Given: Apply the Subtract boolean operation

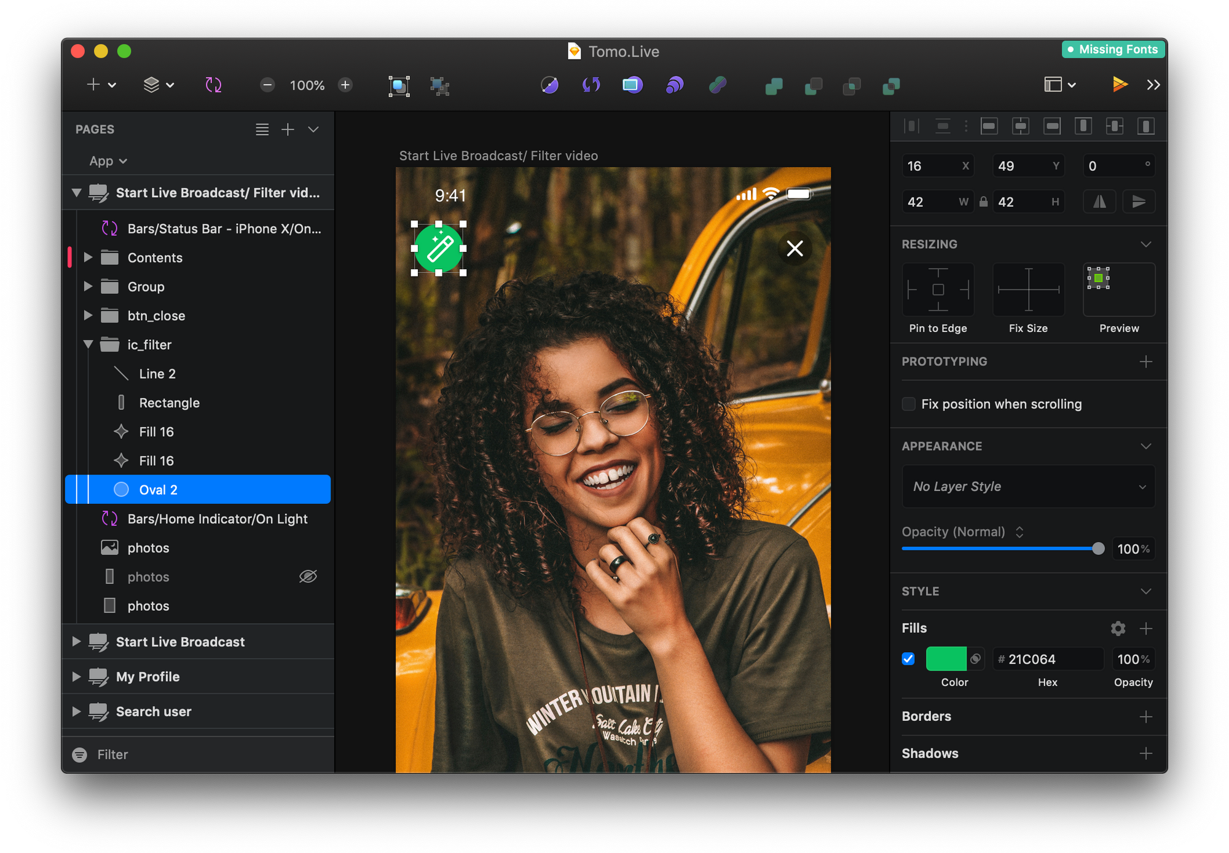Looking at the screenshot, I should (x=814, y=86).
